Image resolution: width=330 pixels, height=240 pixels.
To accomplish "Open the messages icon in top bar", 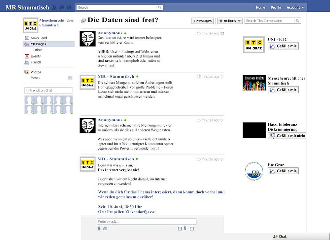I will [62, 8].
